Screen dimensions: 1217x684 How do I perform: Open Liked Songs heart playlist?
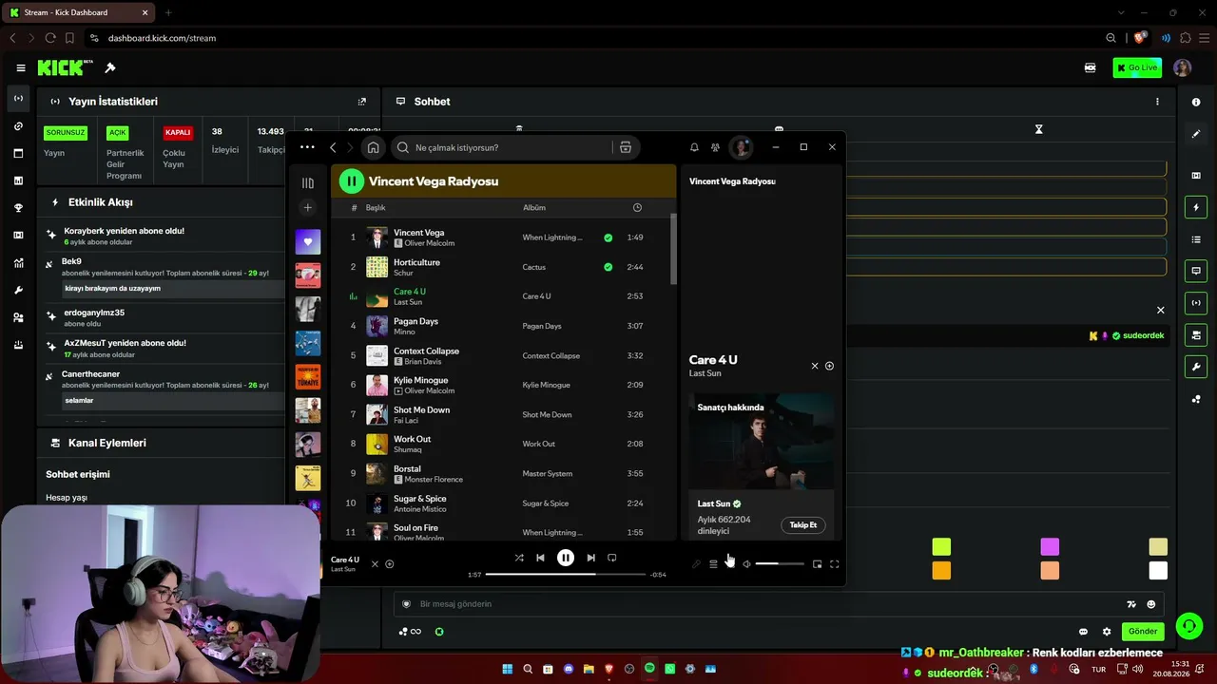[307, 241]
